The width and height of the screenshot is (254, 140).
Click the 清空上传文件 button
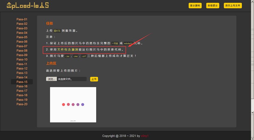[x=233, y=6]
